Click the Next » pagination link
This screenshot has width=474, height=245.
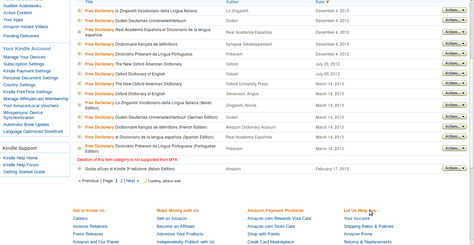point(132,181)
